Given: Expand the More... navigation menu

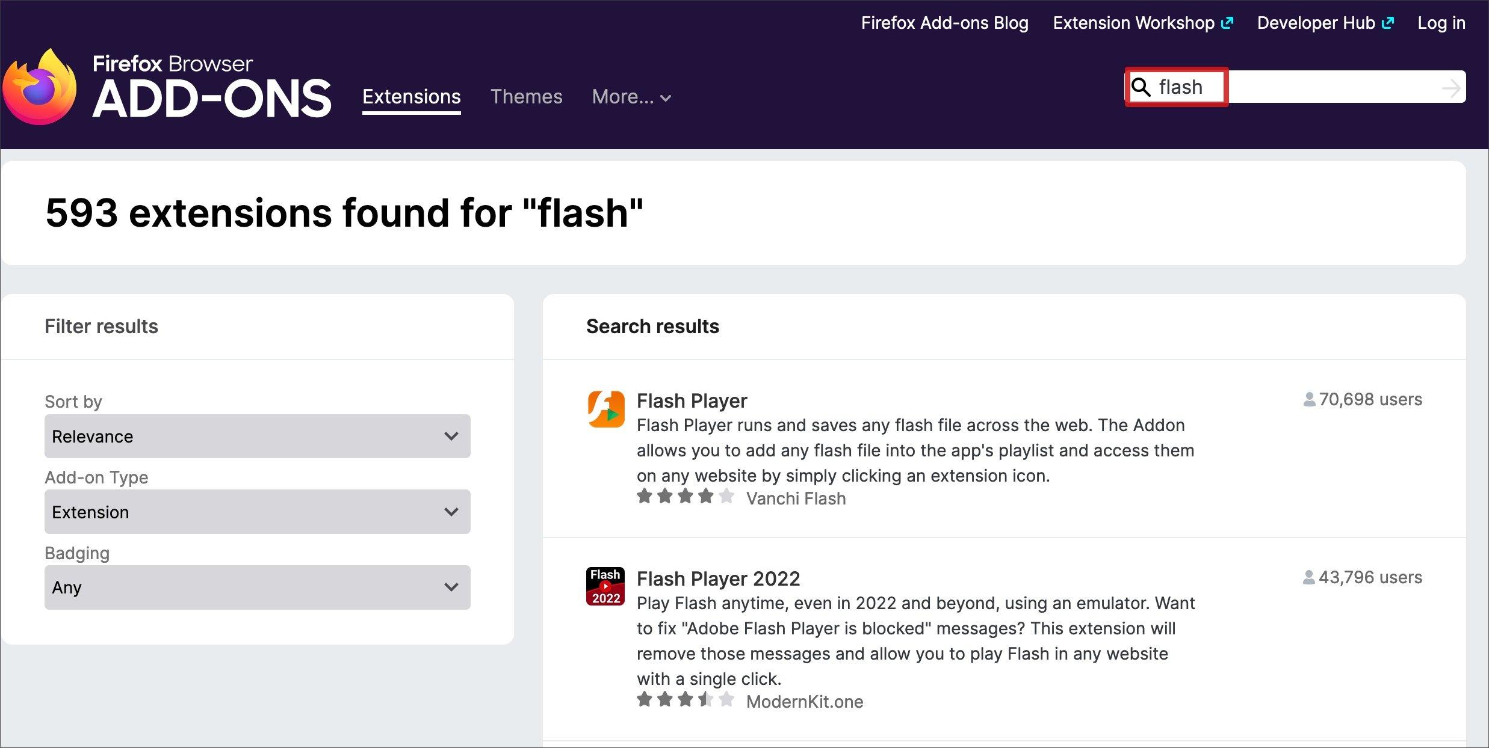Looking at the screenshot, I should pos(631,97).
